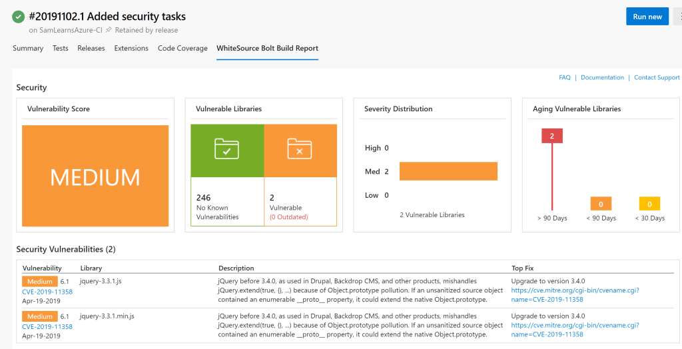
Task: Open CVE-2019-11358 link for jquery-3.3.1.js
Action: [x=47, y=292]
